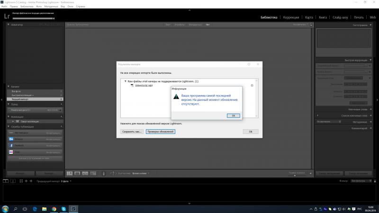This screenshot has width=379, height=213.
Task: Click the magnifier icon beside DSNHOUSE.NEF
Action: coord(252,86)
